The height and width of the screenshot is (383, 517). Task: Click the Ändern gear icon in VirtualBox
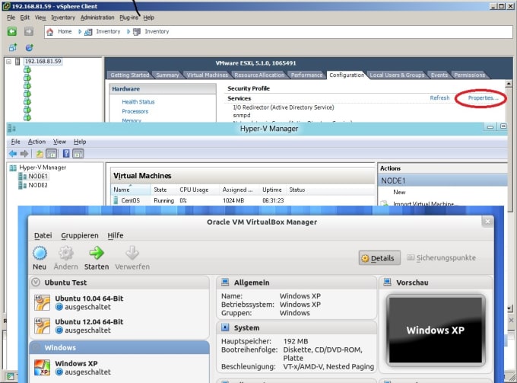click(x=66, y=254)
